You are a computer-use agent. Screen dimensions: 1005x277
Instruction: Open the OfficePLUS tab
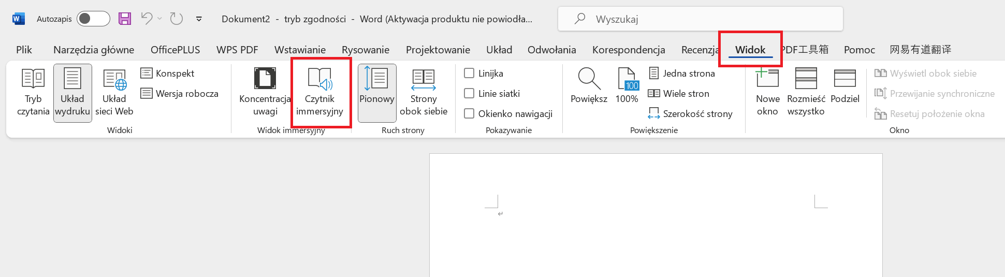[175, 50]
